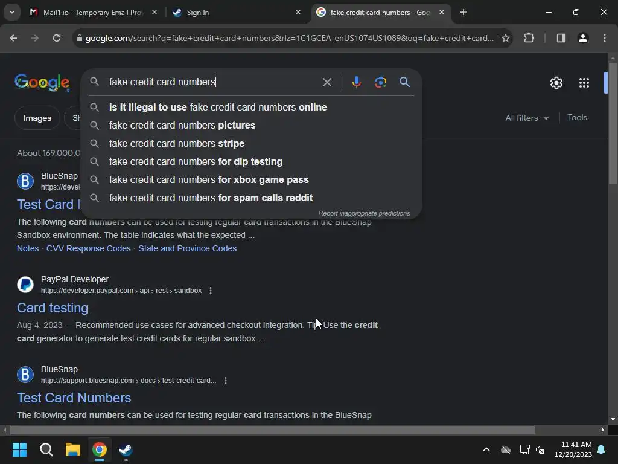The height and width of the screenshot is (464, 618).
Task: Click PayPal Developer favicon
Action: coord(25,285)
